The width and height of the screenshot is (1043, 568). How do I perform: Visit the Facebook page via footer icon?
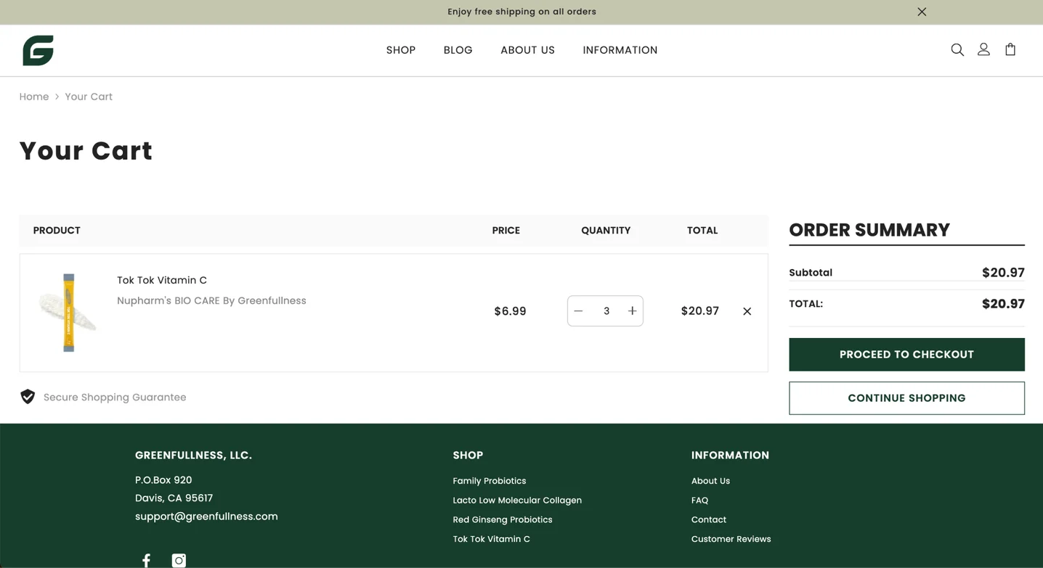click(146, 560)
